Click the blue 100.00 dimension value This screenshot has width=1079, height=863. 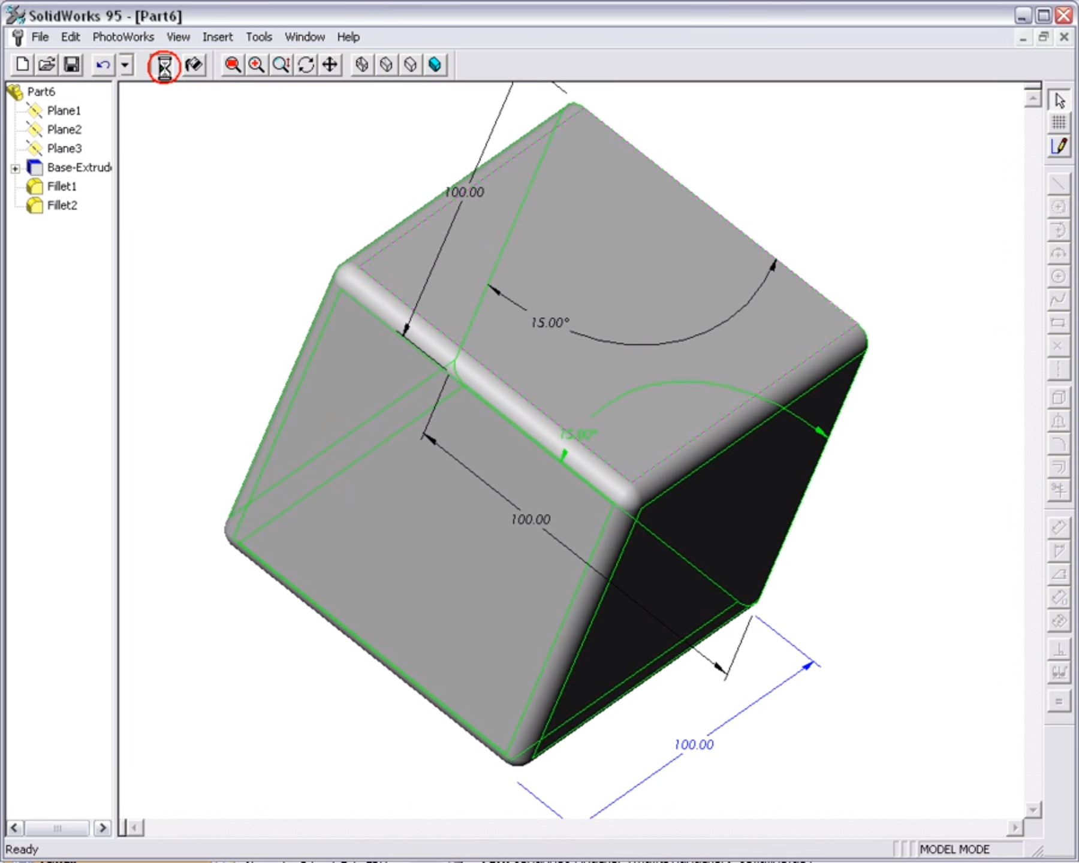tap(694, 745)
